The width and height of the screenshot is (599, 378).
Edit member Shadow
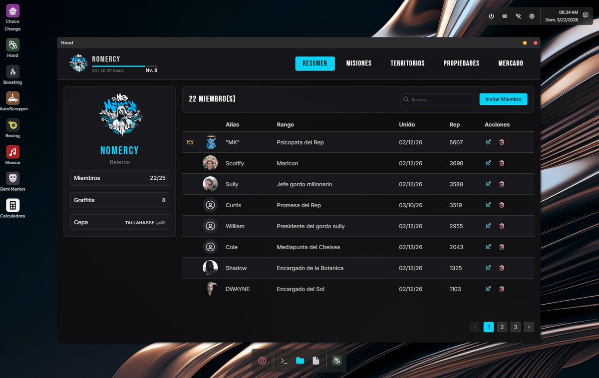tap(488, 268)
